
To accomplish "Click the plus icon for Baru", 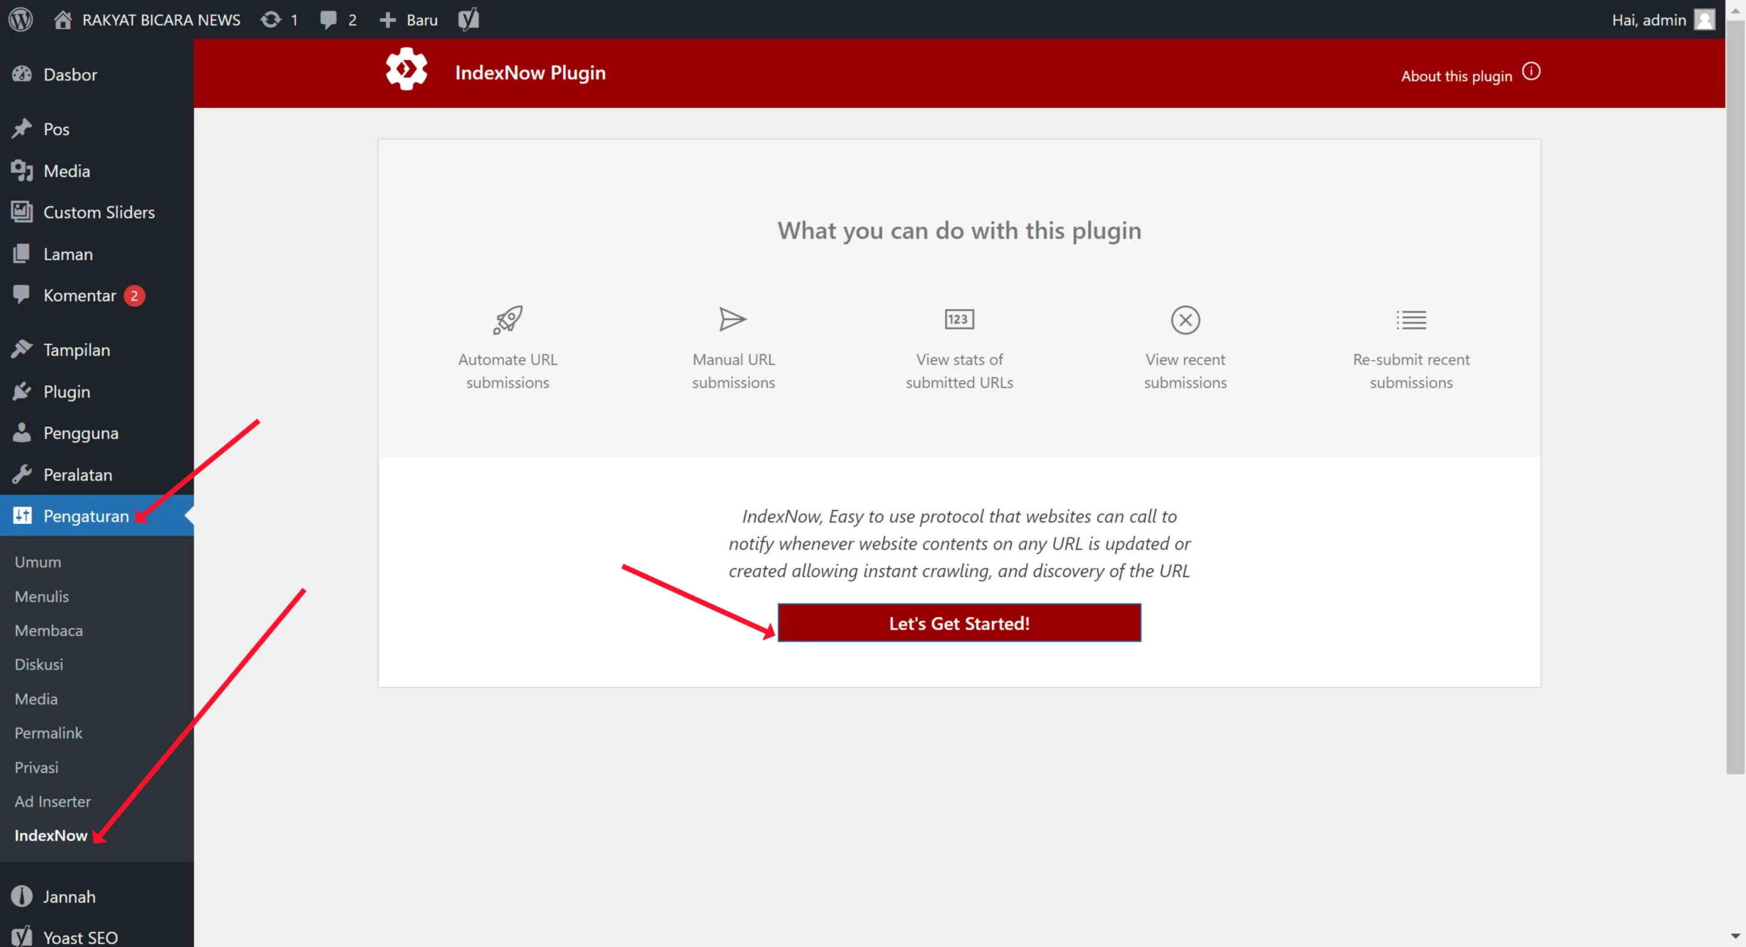I will (387, 19).
